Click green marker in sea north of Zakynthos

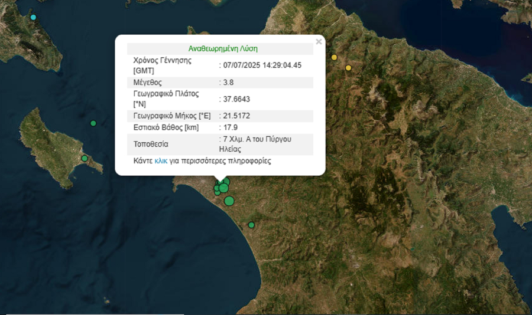point(93,123)
